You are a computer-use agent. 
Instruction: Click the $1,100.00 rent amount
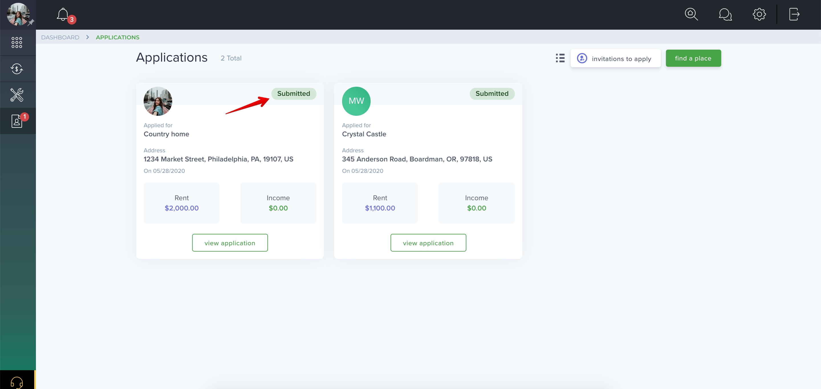coord(380,208)
